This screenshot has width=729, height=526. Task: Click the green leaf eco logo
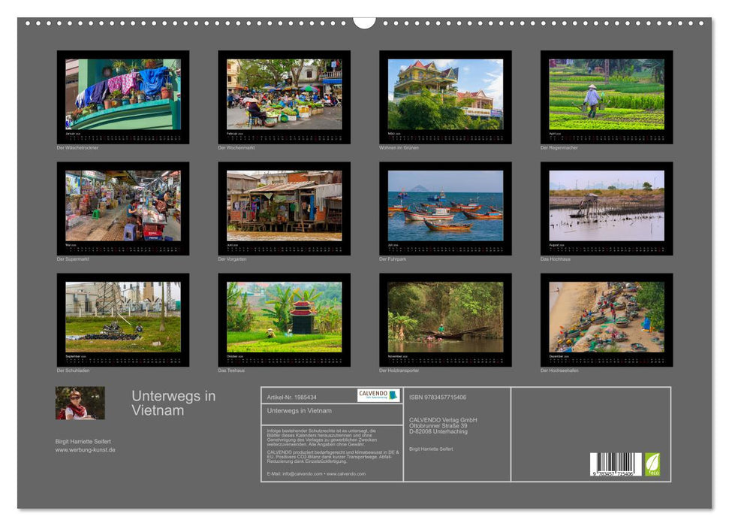click(652, 464)
